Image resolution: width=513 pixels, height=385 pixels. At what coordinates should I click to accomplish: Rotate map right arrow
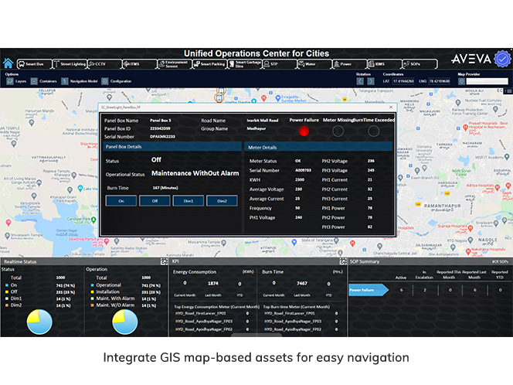pyautogui.click(x=371, y=81)
